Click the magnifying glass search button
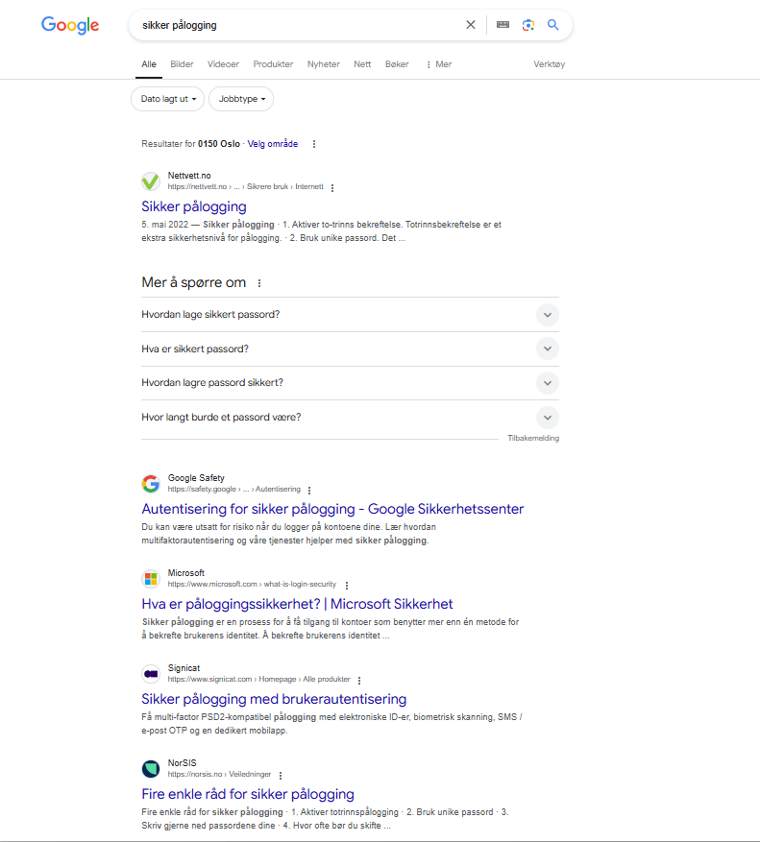760x842 pixels. [x=553, y=25]
